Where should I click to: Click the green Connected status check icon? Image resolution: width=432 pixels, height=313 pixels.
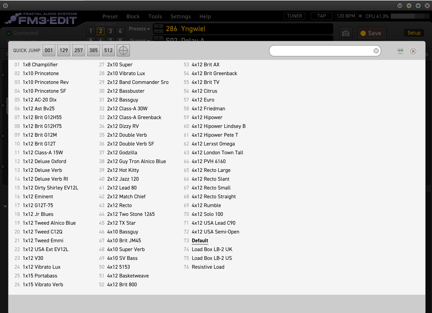tap(9, 33)
